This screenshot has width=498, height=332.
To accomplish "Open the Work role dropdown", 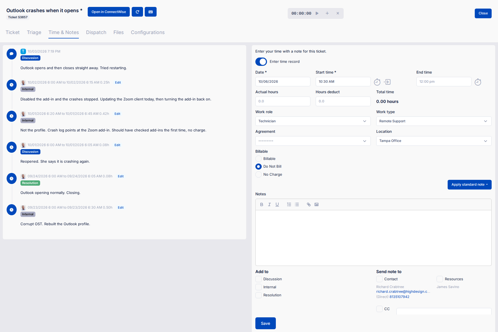I will click(x=313, y=121).
